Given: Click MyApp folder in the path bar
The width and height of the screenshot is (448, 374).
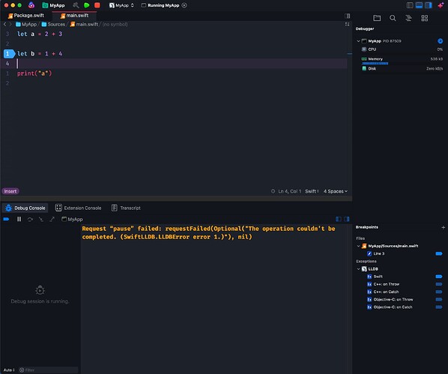Looking at the screenshot, I should point(26,24).
